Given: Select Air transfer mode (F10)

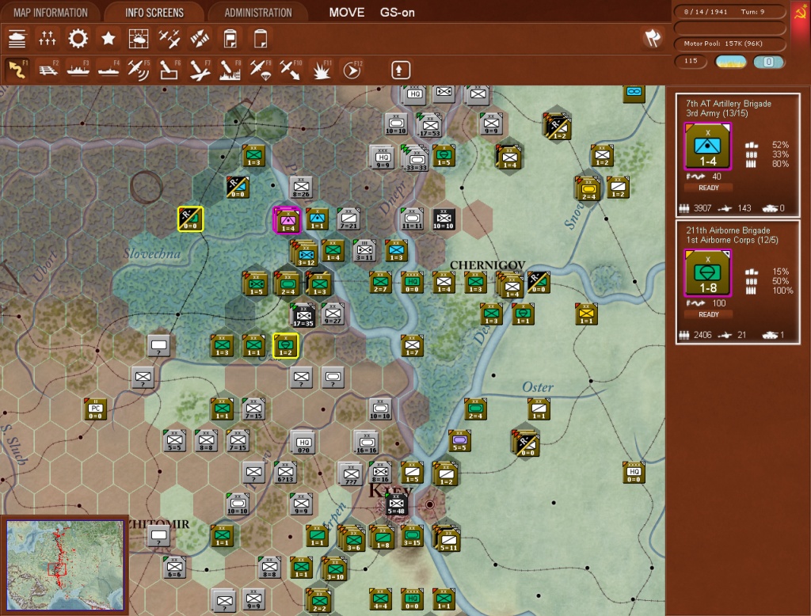Looking at the screenshot, I should pyautogui.click(x=291, y=70).
